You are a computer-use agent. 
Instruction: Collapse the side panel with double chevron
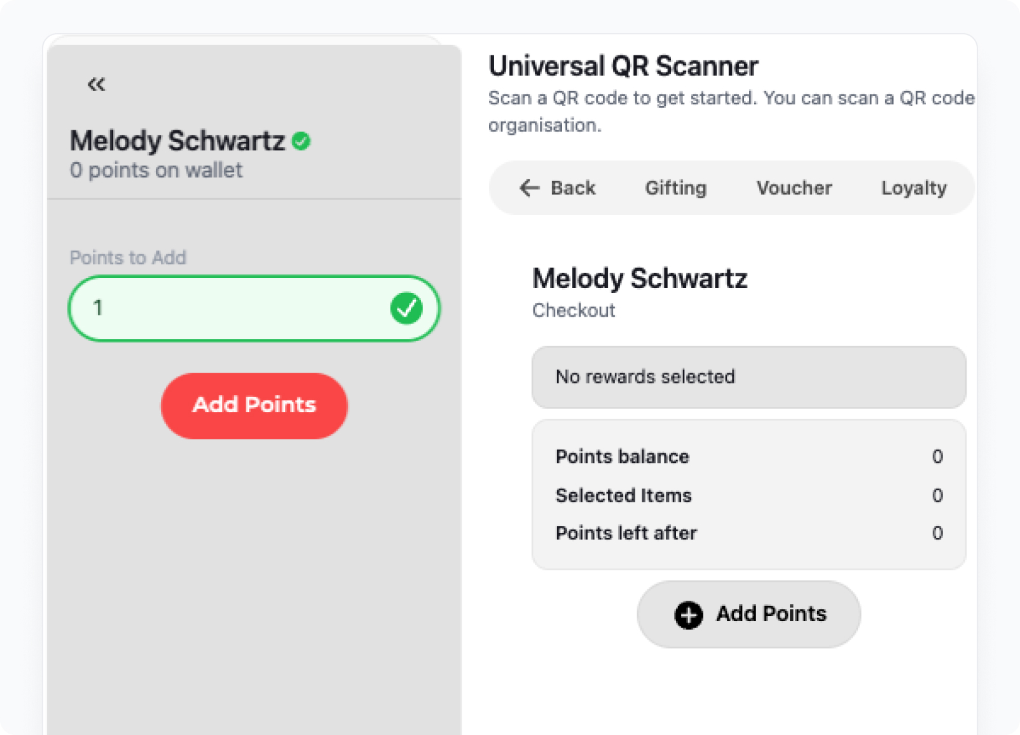(96, 84)
